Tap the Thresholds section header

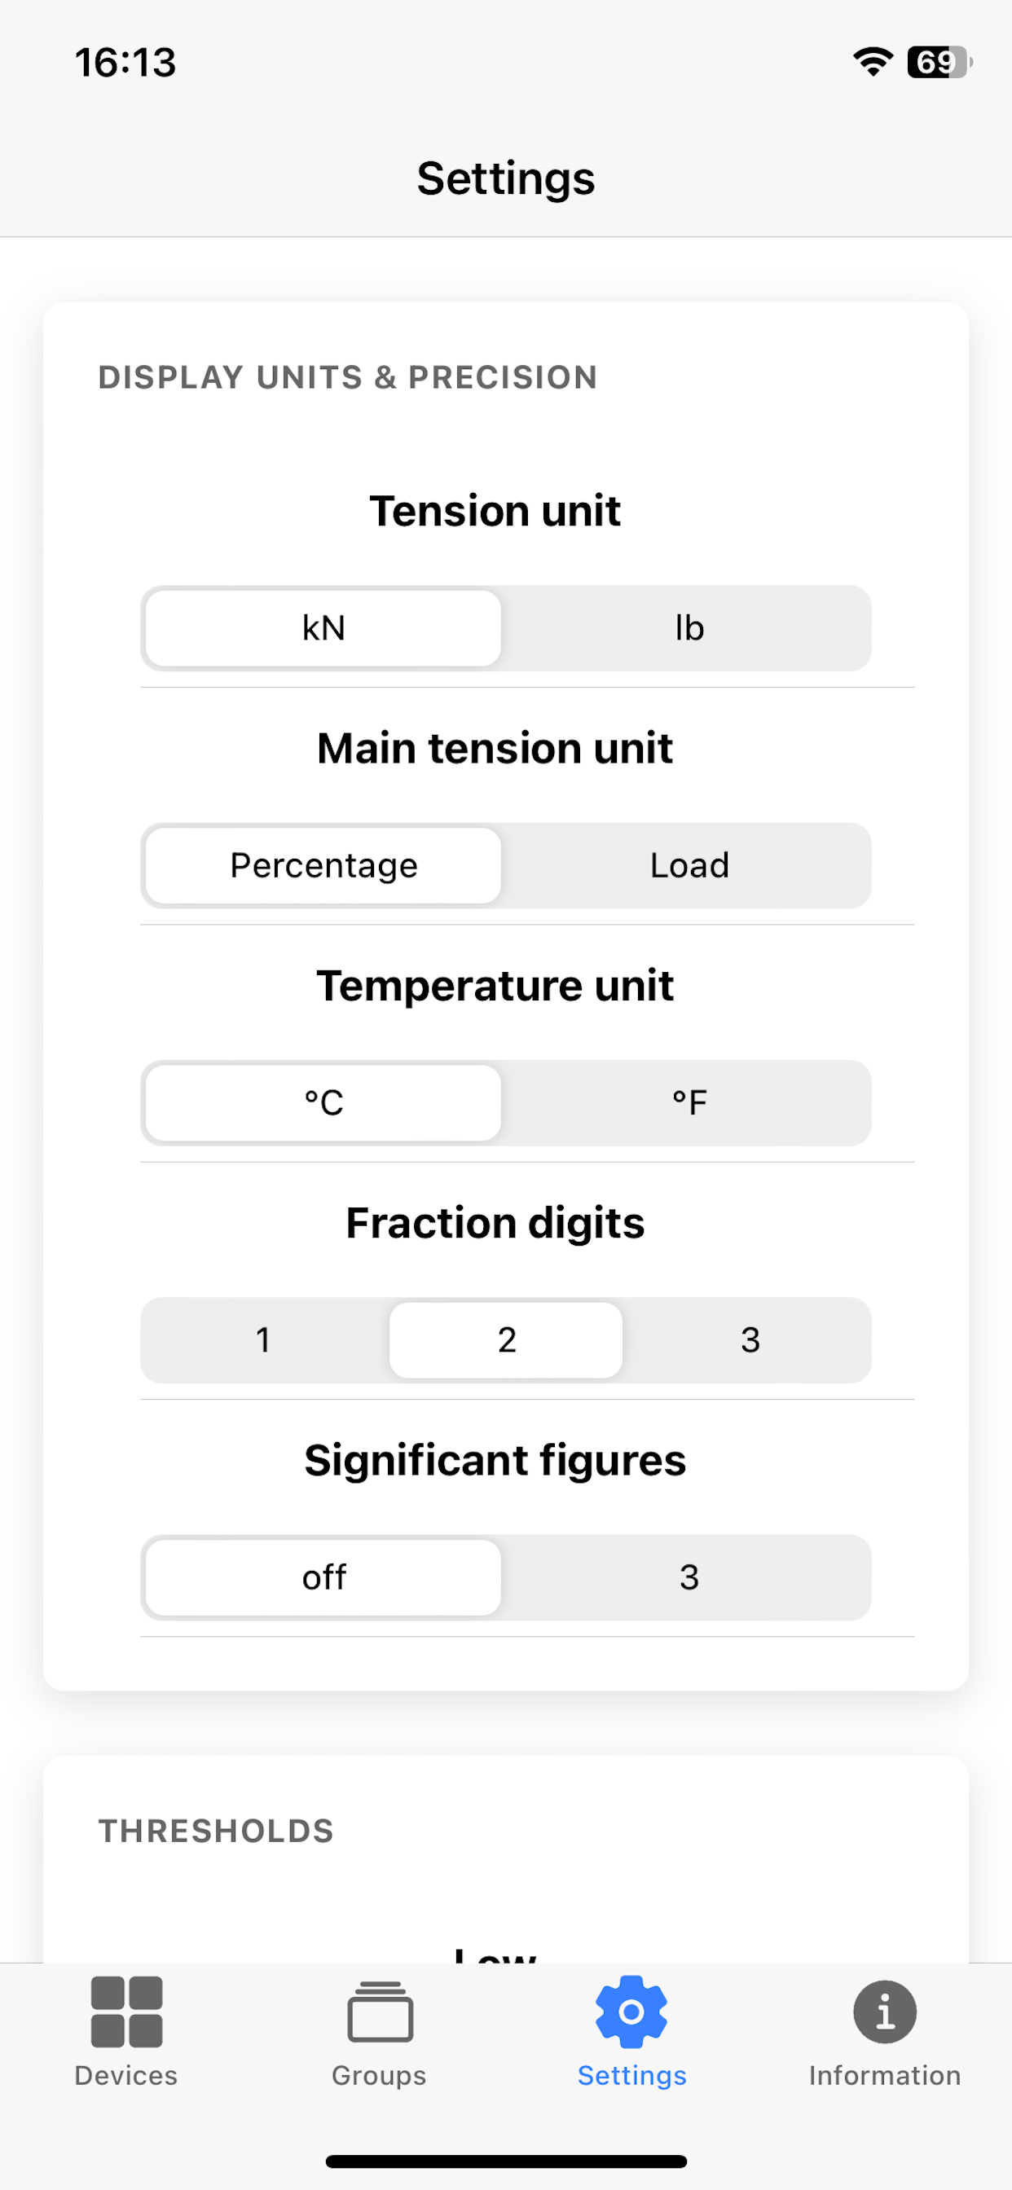pyautogui.click(x=216, y=1831)
